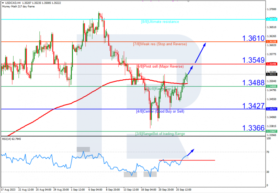The width and height of the screenshot is (278, 193).
Task: Click the Murrey Math 217 day frame label
Action: point(18,6)
